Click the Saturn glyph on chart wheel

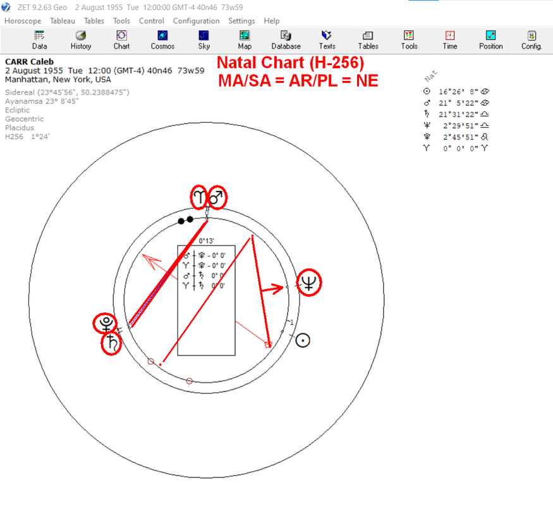111,343
